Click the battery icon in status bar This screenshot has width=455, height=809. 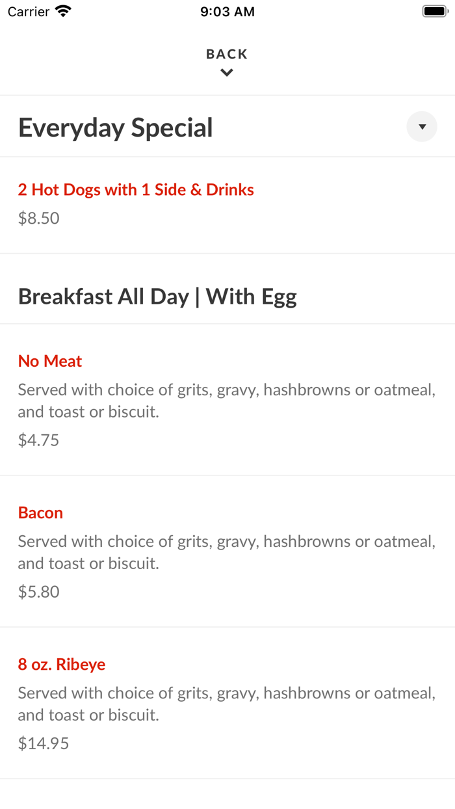pyautogui.click(x=435, y=11)
